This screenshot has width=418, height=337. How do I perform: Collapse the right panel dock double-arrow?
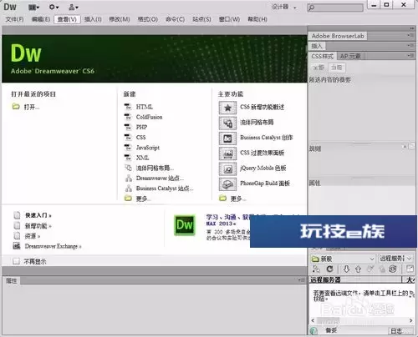412,28
